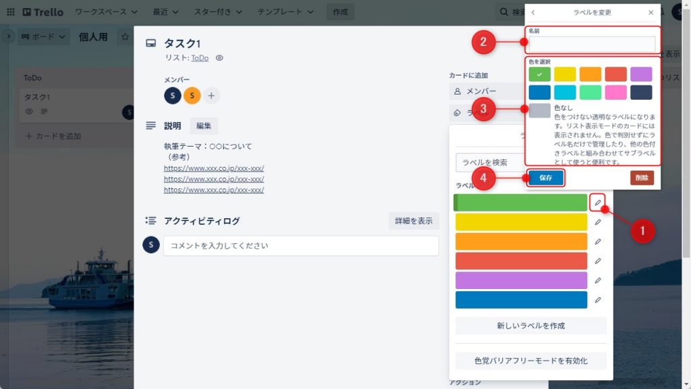The height and width of the screenshot is (389, 691).
Task: Click the ラベルを検索 search field
Action: 491,163
